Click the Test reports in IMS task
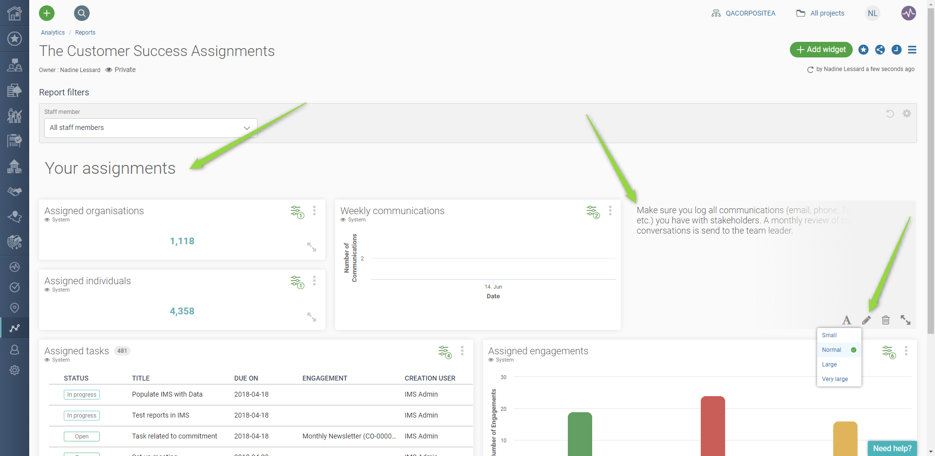Screen dimensions: 935x456 pos(161,415)
